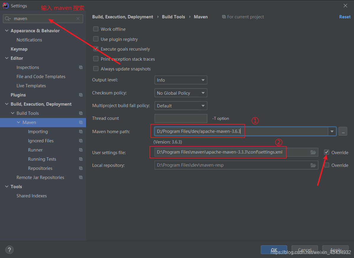Image resolution: width=354 pixels, height=258 pixels.
Task: Browse folder for Local repository
Action: coord(313,165)
